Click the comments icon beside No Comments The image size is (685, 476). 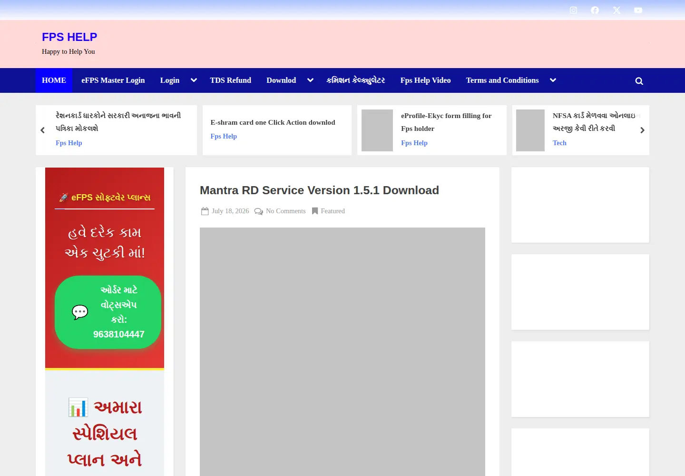coord(258,211)
